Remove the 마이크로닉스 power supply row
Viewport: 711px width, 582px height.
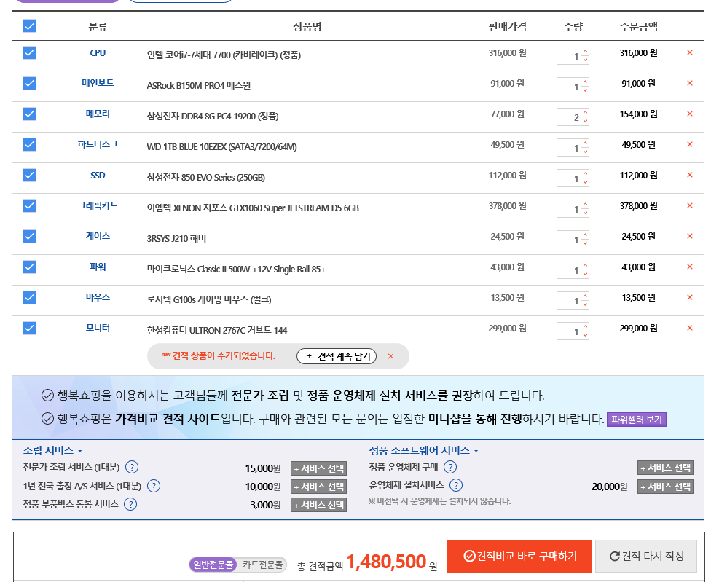tap(689, 267)
